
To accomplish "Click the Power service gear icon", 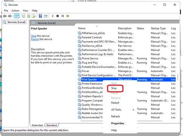I will coord(79,71).
